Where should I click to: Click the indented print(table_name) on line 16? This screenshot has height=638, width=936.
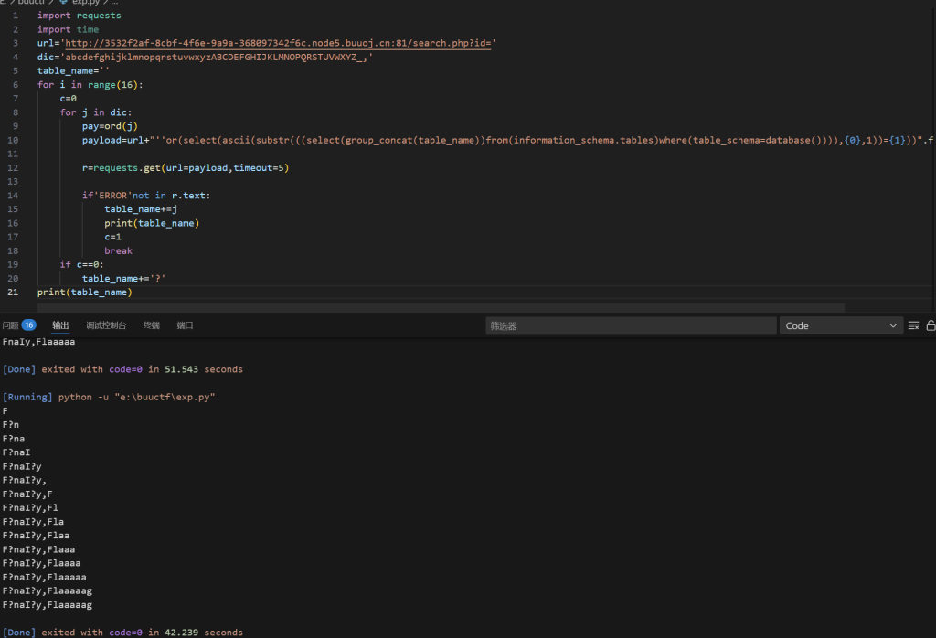pyautogui.click(x=152, y=223)
